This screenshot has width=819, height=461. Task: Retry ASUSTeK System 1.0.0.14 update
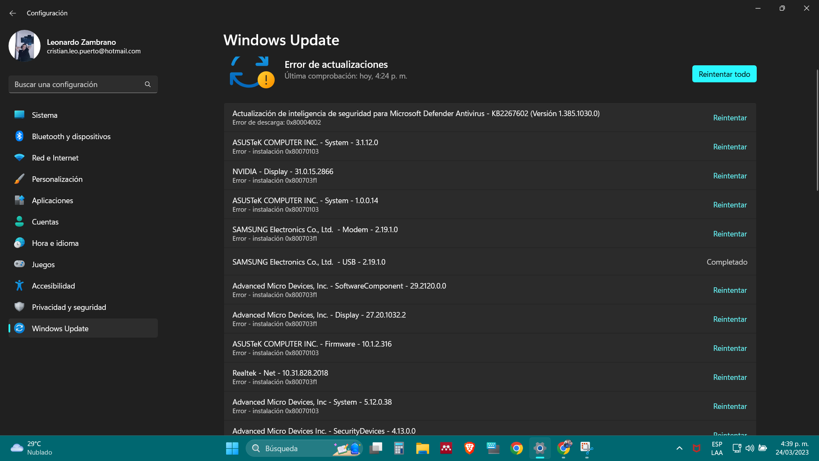(730, 205)
